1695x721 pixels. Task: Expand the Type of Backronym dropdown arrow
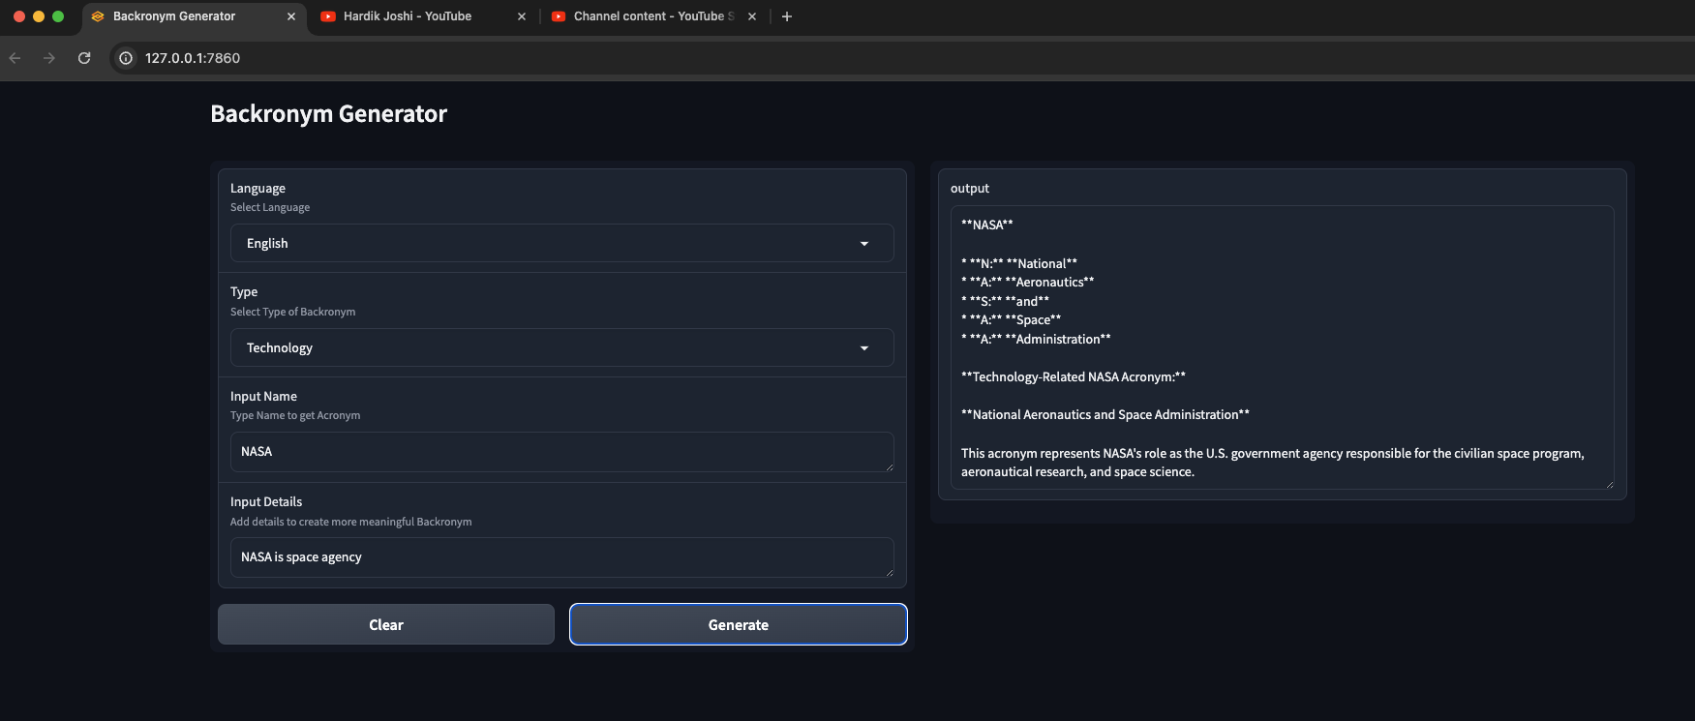[864, 348]
